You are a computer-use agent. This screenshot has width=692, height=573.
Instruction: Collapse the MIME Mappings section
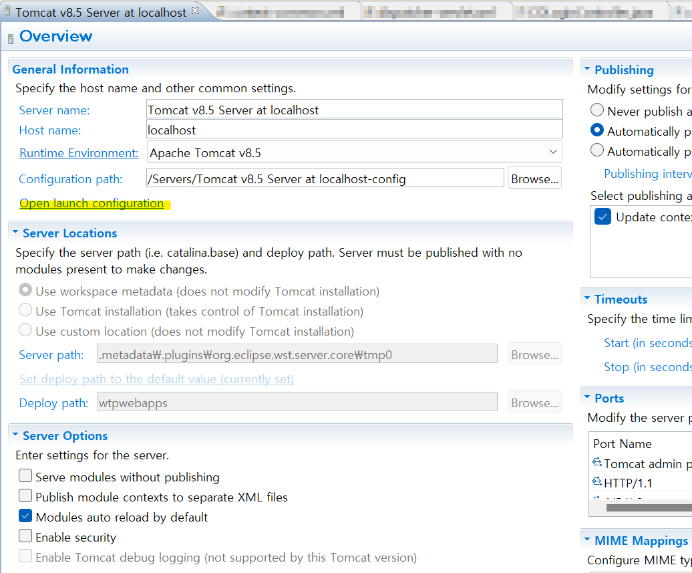click(587, 540)
